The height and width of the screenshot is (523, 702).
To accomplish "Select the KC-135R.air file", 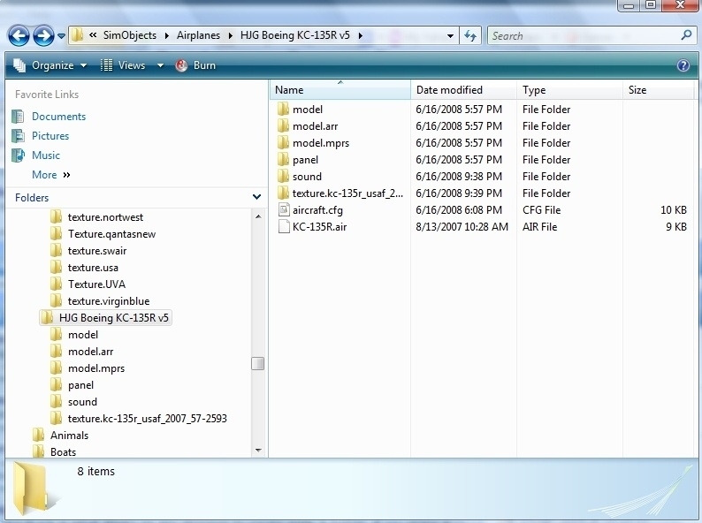I will pos(319,227).
